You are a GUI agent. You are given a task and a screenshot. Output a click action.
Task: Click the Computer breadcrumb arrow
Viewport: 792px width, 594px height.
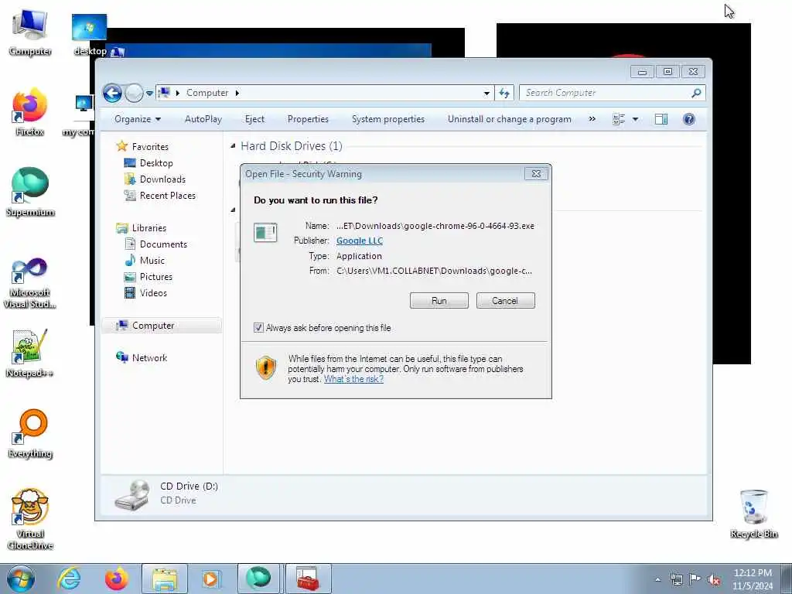pos(237,93)
